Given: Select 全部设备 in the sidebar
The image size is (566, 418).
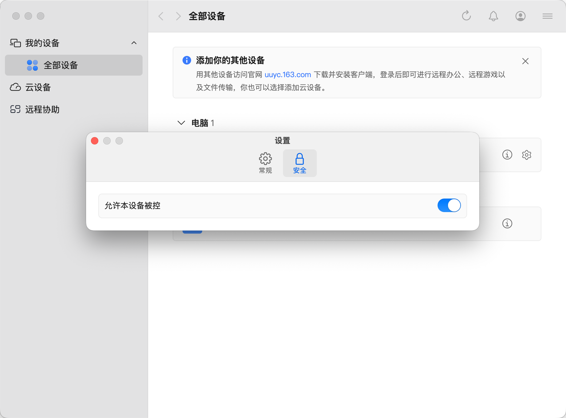Looking at the screenshot, I should [61, 65].
